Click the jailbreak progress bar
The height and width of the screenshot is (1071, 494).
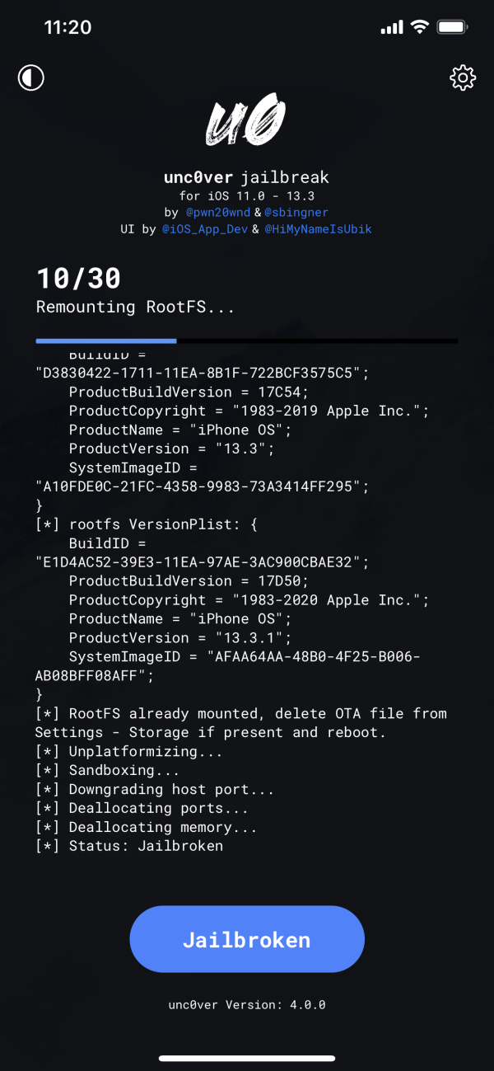point(246,341)
